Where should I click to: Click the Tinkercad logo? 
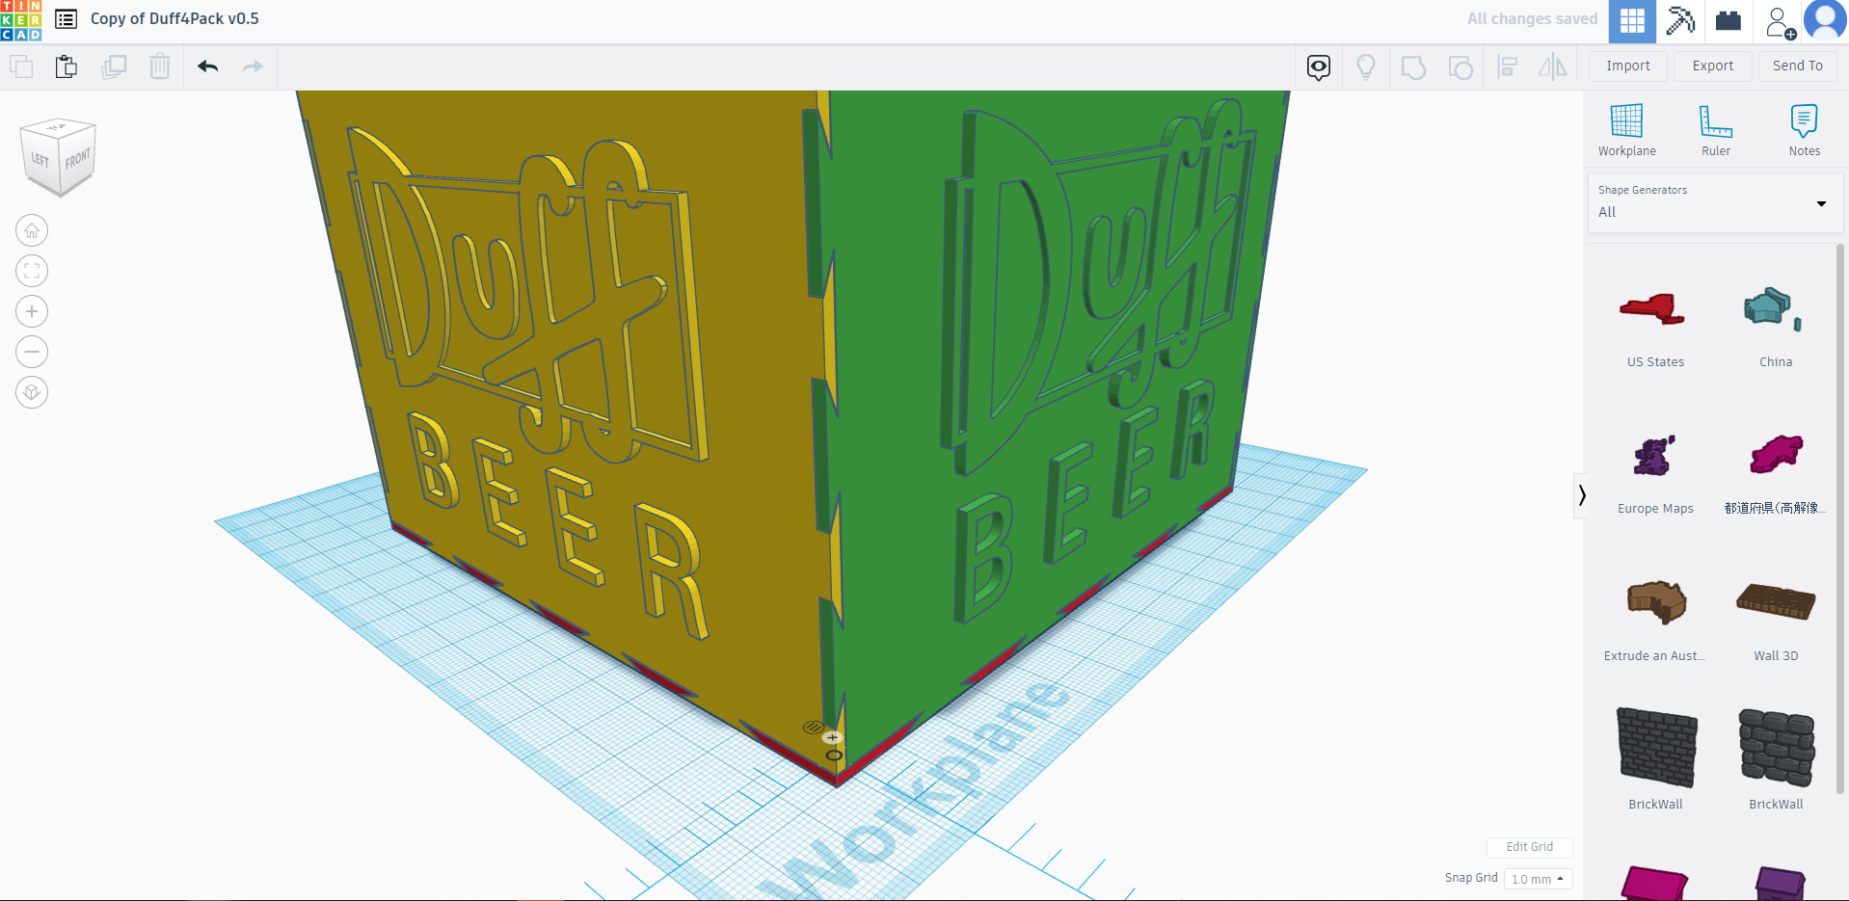tap(20, 19)
